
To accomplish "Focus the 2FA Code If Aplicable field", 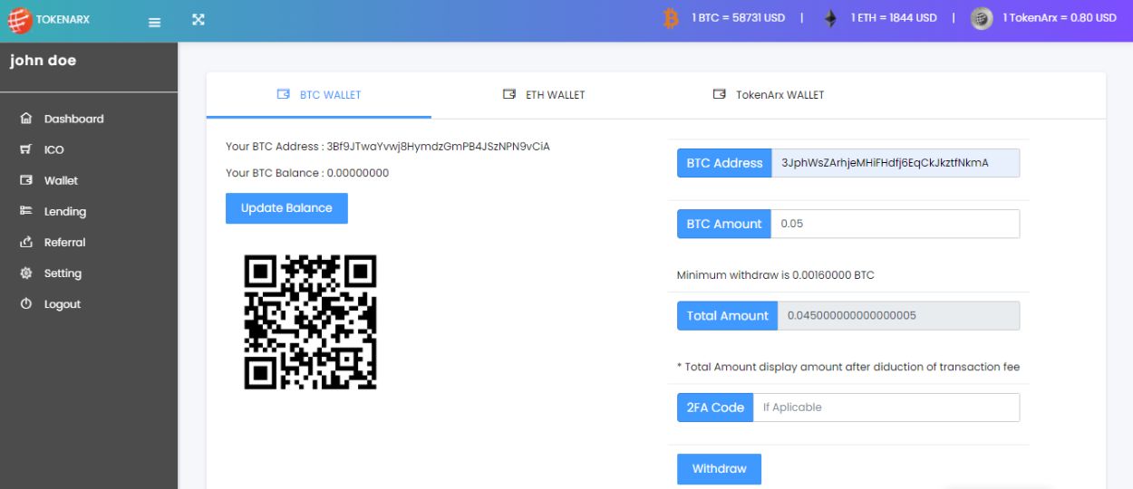I will pos(886,407).
